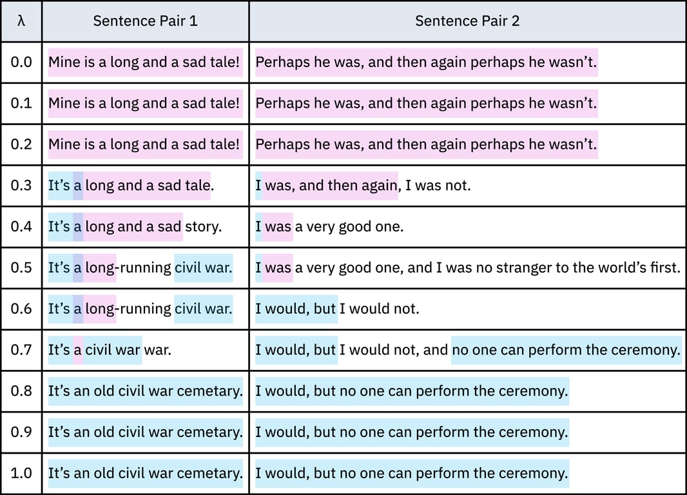Click sentence ending "stranger to the world's first."
The height and width of the screenshot is (495, 687).
tap(468, 267)
